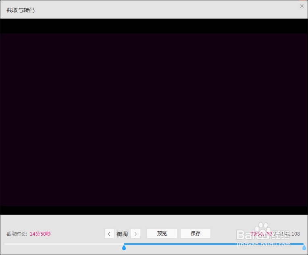Click the video preview area
Screen dimensions: 308x255
click(154, 117)
